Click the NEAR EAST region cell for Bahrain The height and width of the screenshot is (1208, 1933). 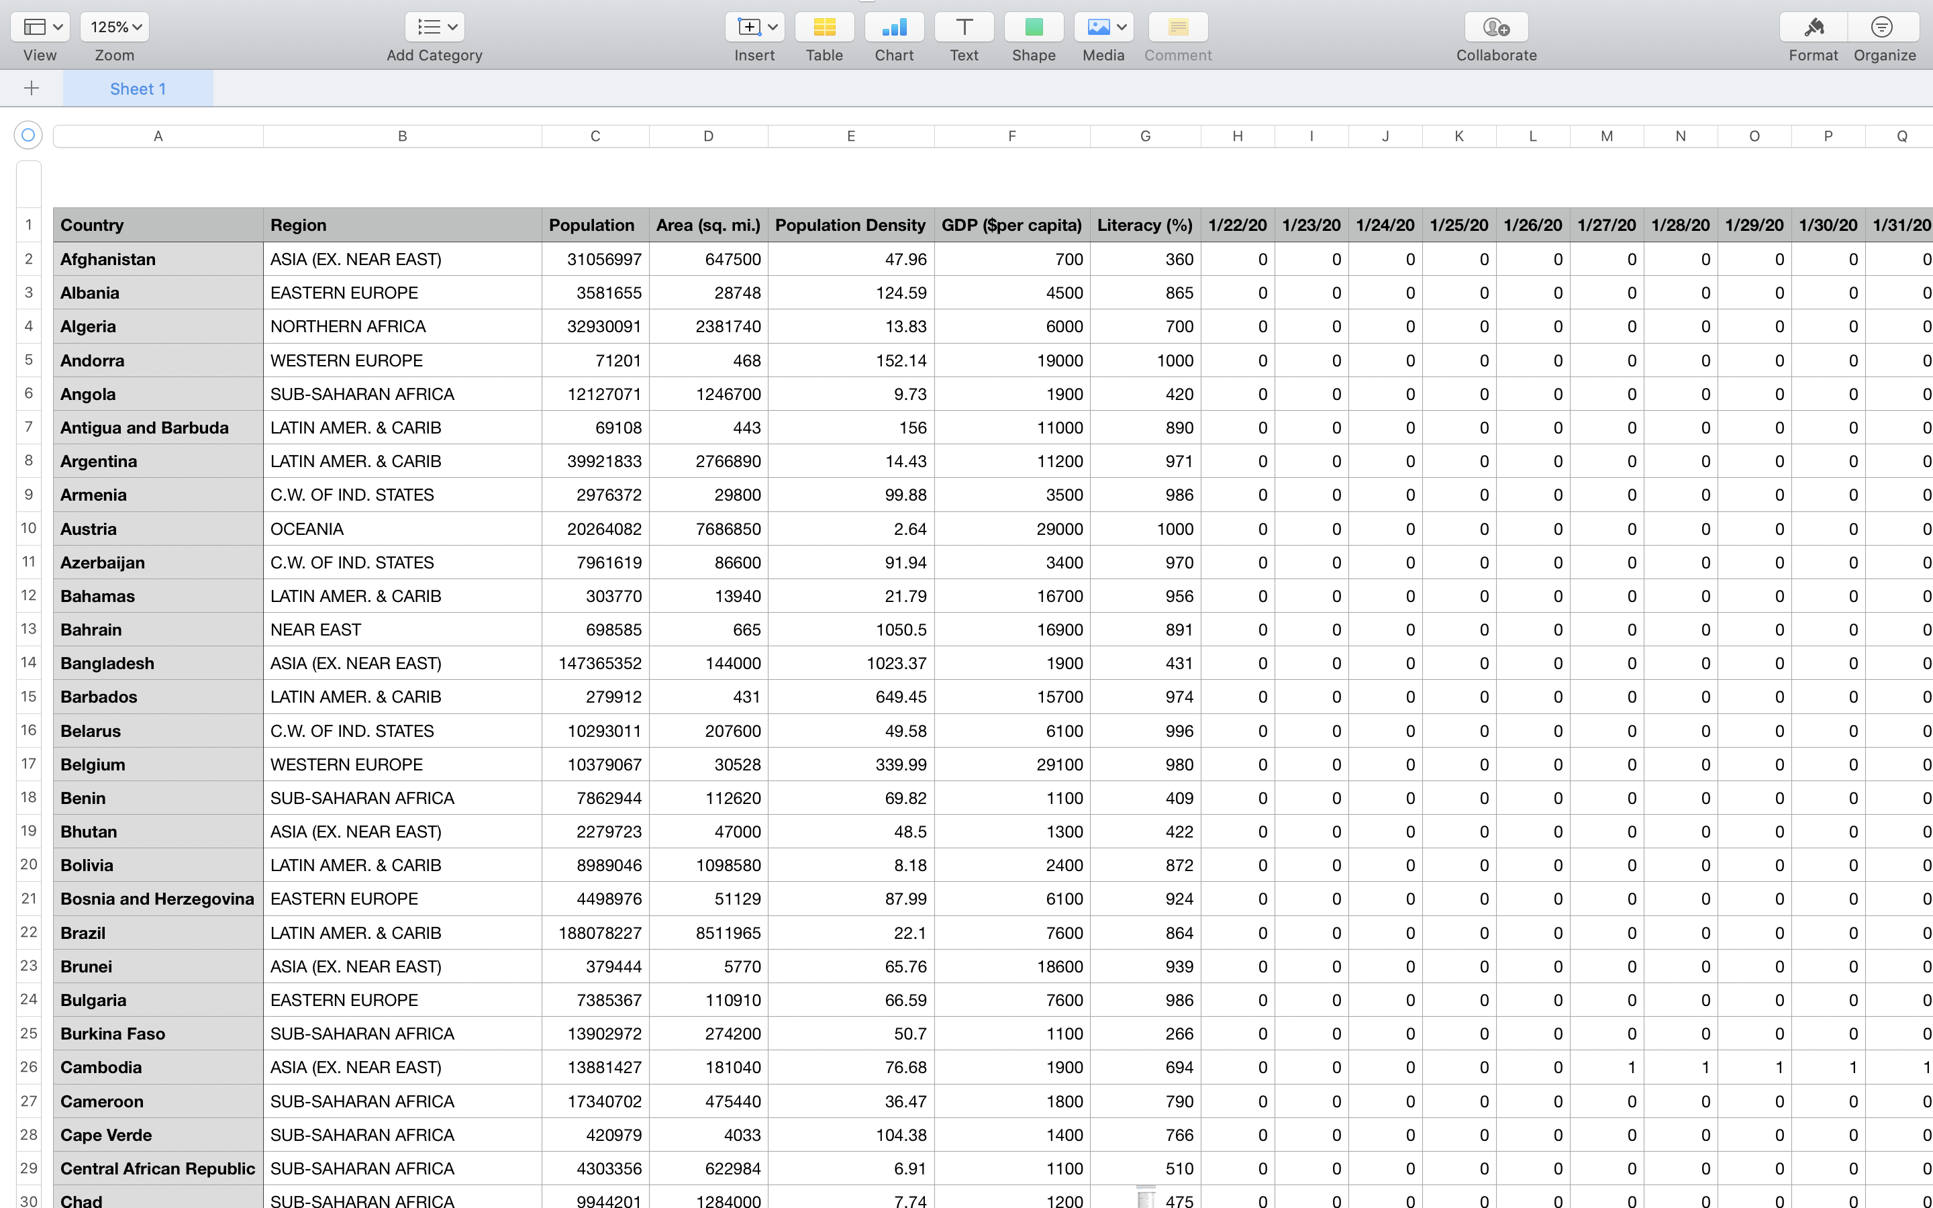click(403, 630)
